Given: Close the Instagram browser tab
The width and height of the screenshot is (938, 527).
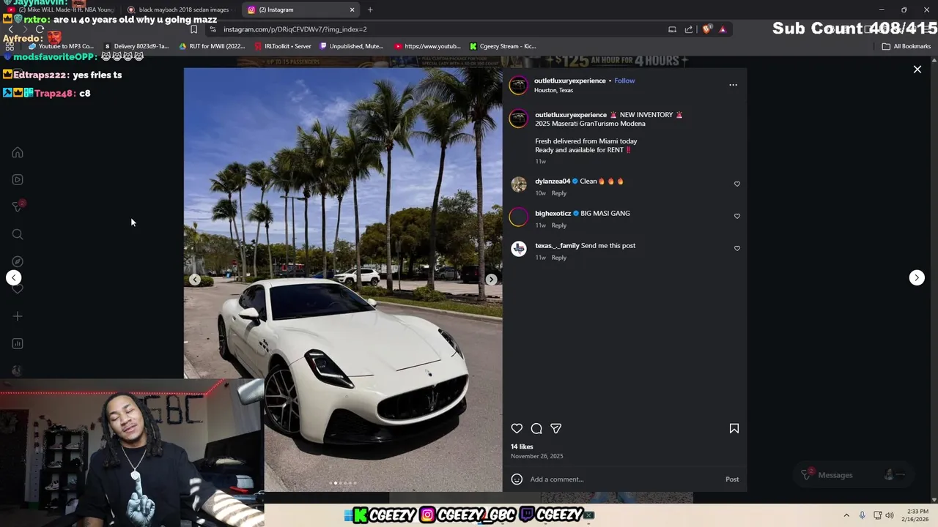Looking at the screenshot, I should [352, 10].
